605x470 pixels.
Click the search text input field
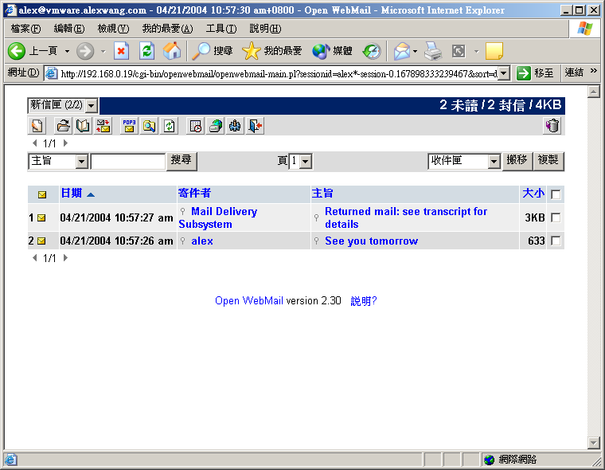pyautogui.click(x=127, y=162)
